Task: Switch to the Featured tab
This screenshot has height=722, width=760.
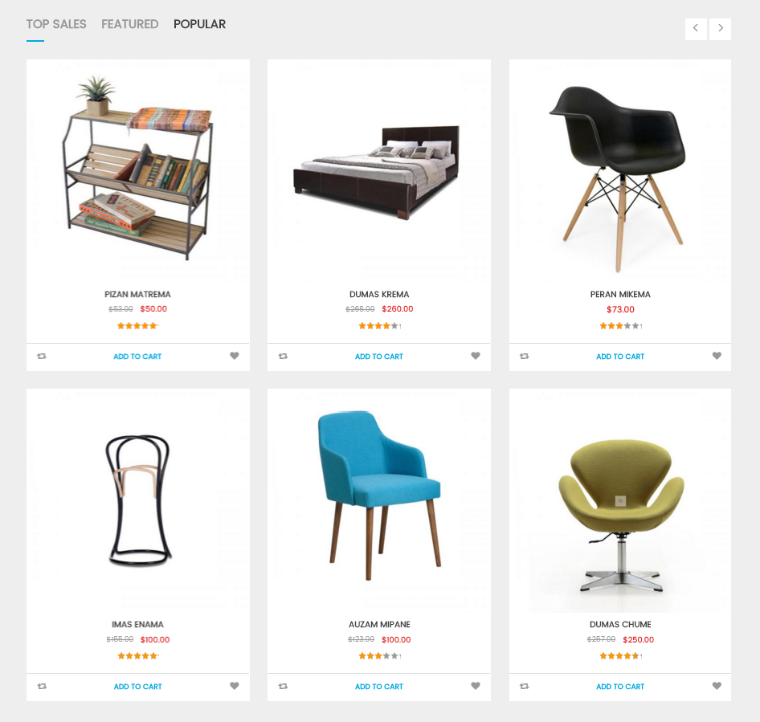Action: click(x=130, y=24)
